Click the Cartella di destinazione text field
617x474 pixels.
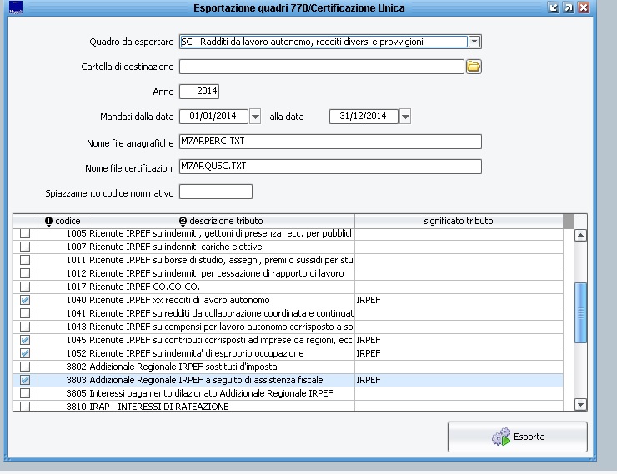321,67
